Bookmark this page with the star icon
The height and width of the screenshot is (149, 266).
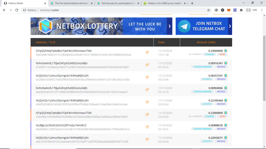(x=208, y=10)
